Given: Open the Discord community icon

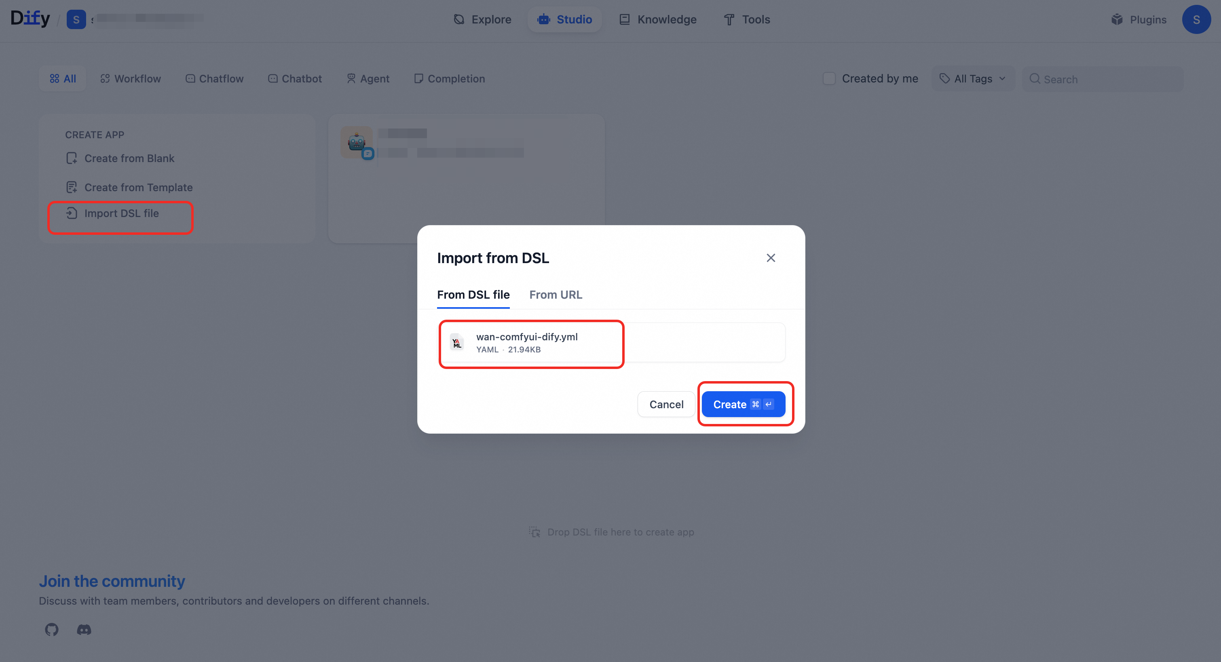Looking at the screenshot, I should coord(84,629).
